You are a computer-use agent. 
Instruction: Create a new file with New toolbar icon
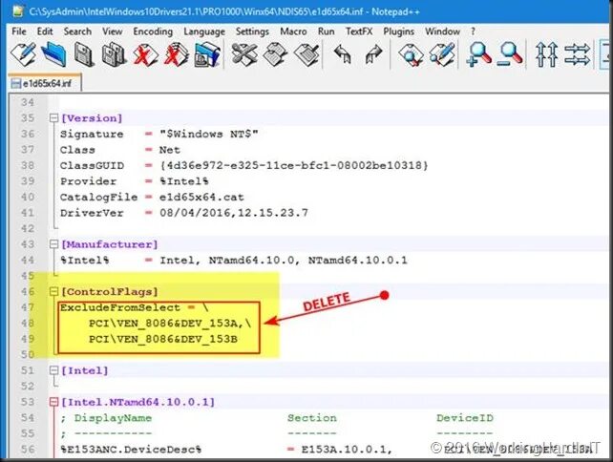point(24,54)
